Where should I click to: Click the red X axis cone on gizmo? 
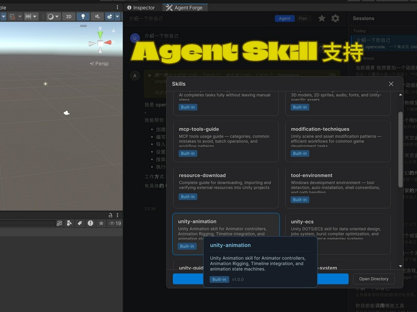pyautogui.click(x=108, y=43)
